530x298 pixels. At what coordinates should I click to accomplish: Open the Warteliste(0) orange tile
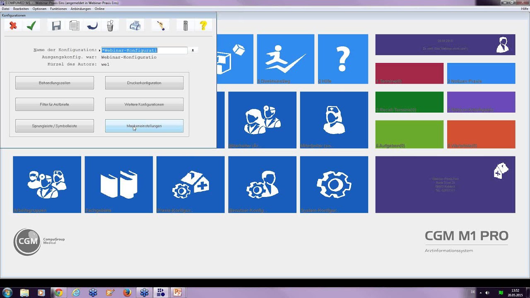481,134
